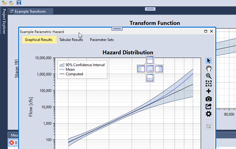Choose the zoom magnifier tool
236x149 pixels.
pyautogui.click(x=209, y=76)
